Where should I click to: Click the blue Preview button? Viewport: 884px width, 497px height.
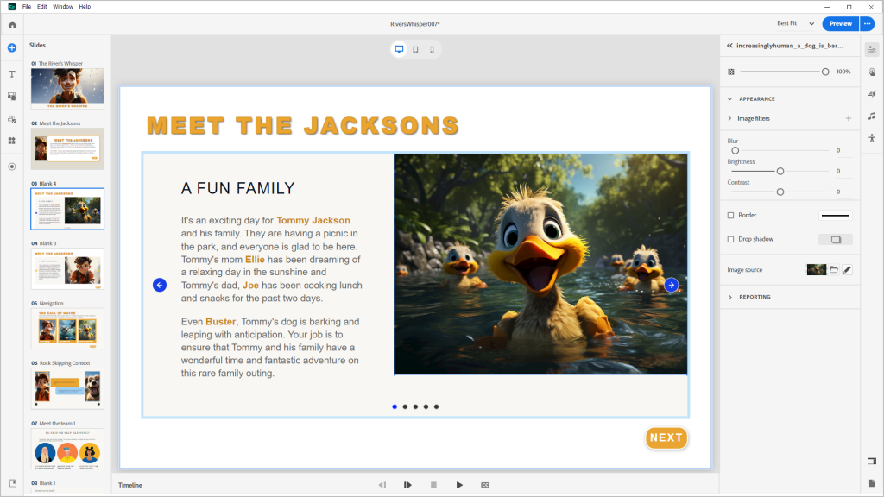point(840,24)
